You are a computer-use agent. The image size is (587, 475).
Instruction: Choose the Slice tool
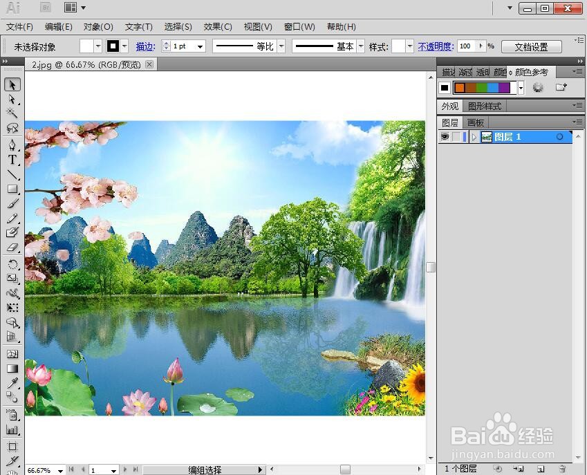pyautogui.click(x=12, y=460)
